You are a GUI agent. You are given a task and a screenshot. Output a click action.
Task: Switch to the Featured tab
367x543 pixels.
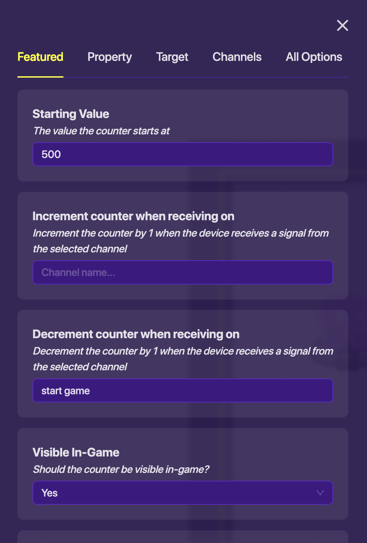point(40,57)
